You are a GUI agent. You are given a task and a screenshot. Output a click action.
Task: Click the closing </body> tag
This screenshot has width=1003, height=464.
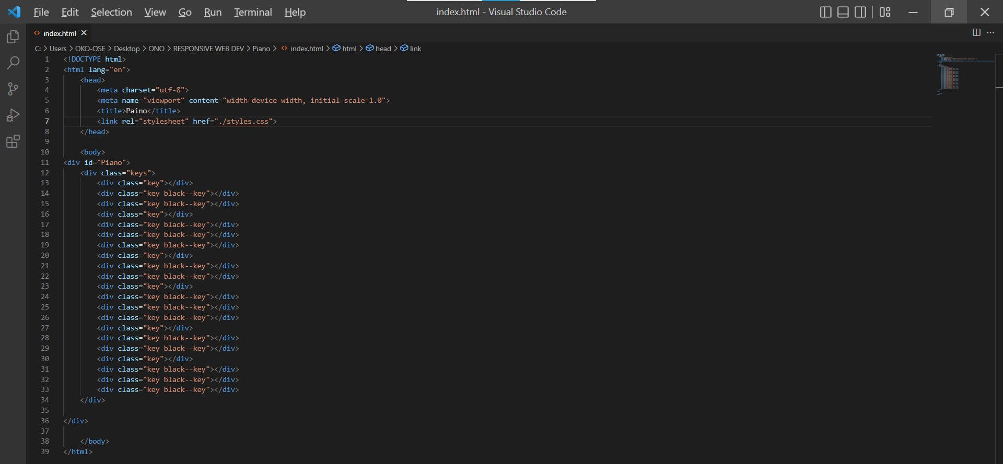click(95, 441)
